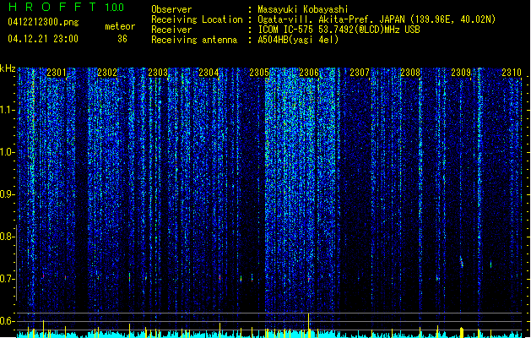Click the 0.8 kHz frequency axis label
531x338 pixels.
tap(7, 237)
